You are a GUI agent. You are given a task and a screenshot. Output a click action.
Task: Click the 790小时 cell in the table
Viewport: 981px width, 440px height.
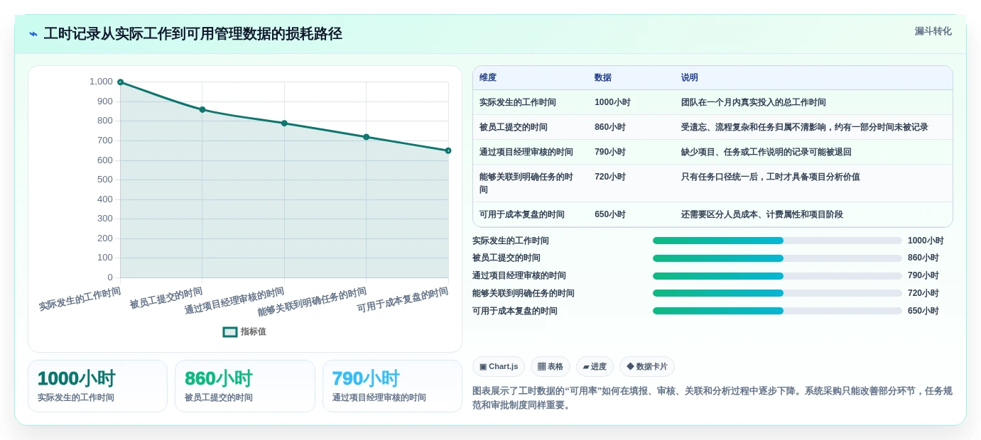pyautogui.click(x=610, y=152)
